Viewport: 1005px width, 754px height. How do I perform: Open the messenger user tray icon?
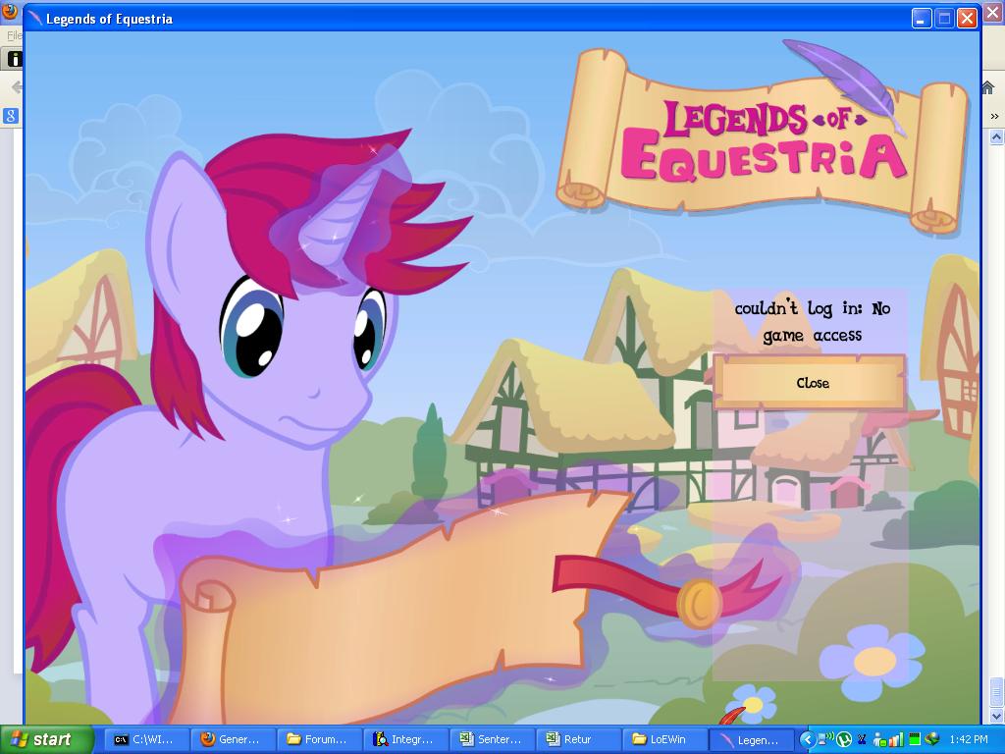(x=878, y=740)
